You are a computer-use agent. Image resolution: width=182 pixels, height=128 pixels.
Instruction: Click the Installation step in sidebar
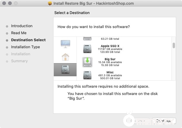[20, 54]
